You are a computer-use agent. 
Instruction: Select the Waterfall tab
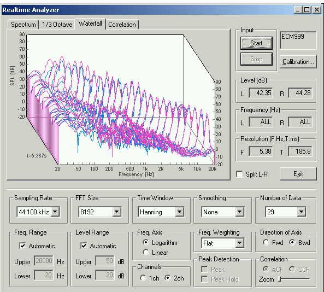tap(90, 24)
